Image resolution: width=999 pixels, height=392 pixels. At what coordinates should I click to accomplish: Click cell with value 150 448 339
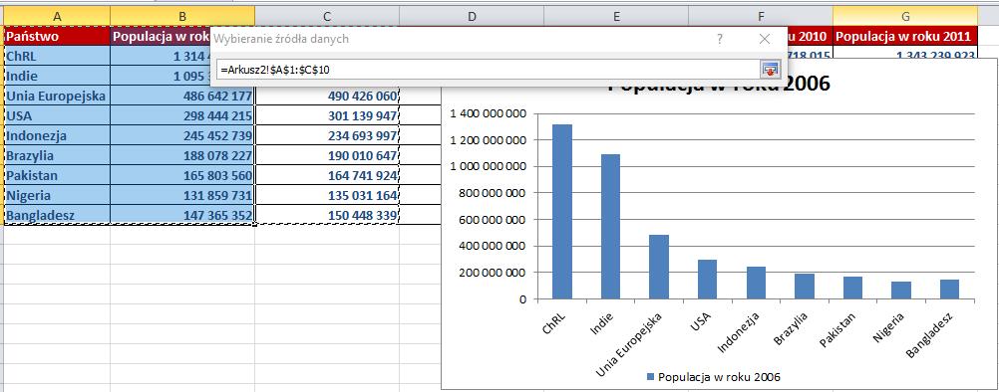[x=327, y=215]
